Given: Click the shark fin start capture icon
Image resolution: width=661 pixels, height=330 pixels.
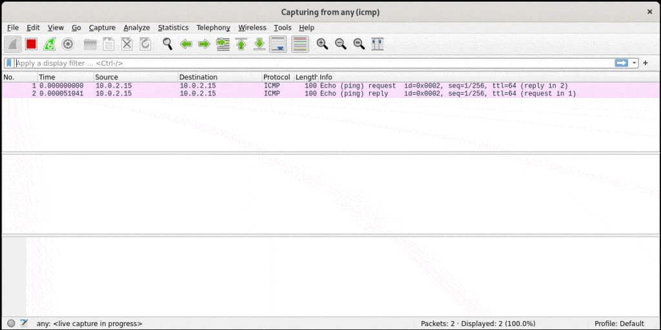Looking at the screenshot, I should coord(13,44).
